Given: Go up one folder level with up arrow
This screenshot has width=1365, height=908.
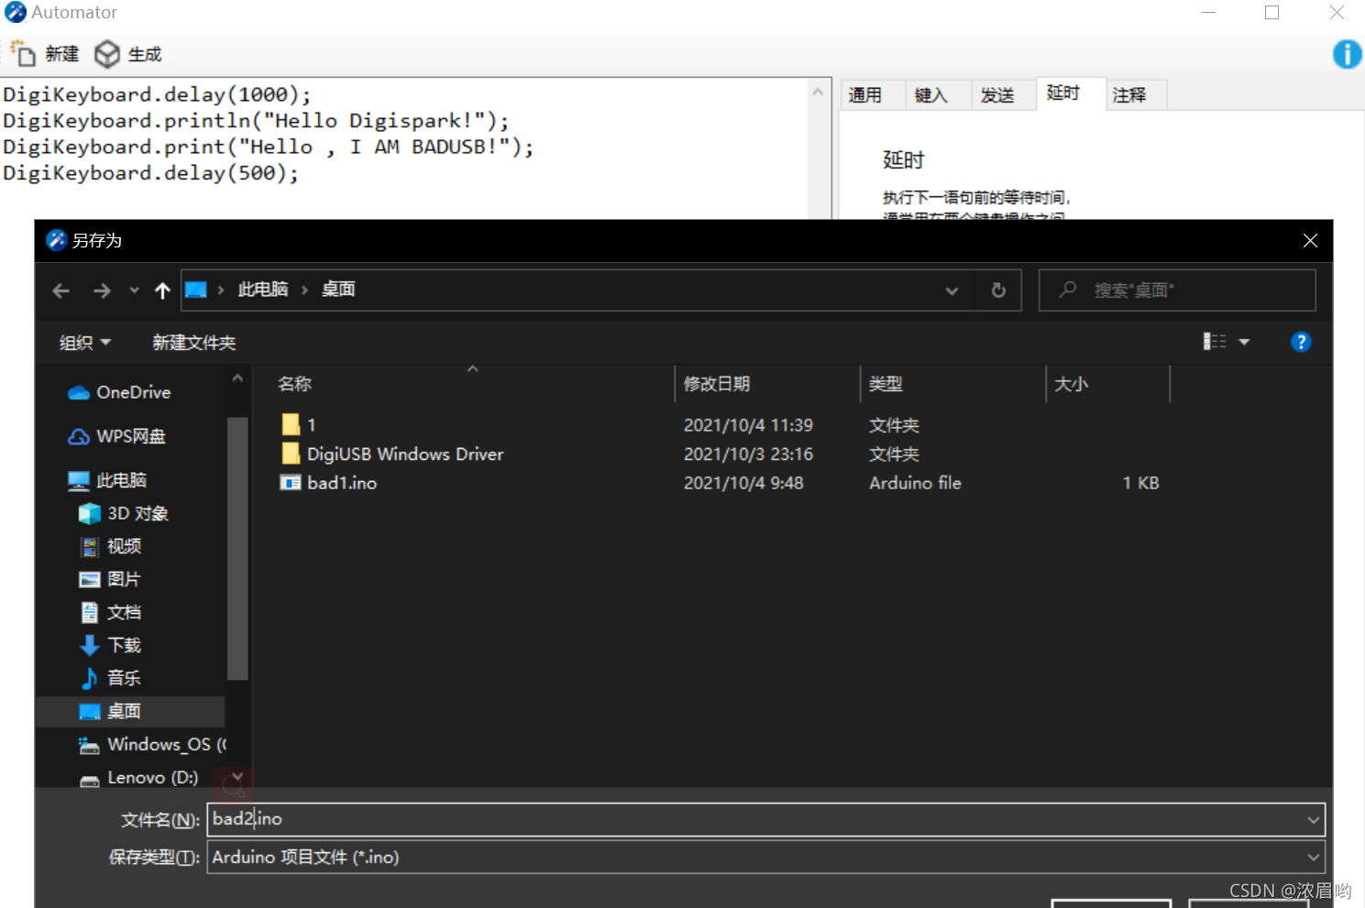Looking at the screenshot, I should pos(162,290).
